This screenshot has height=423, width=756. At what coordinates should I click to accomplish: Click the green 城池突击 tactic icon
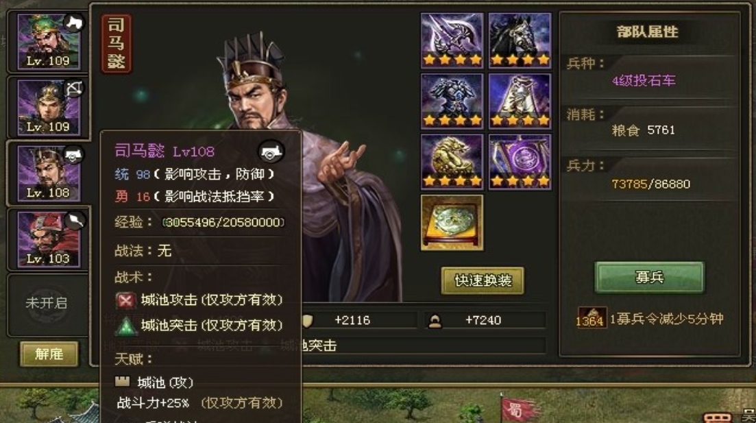tap(125, 326)
